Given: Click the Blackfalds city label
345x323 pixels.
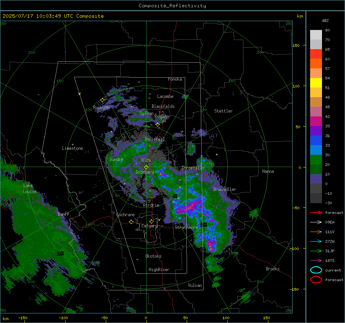Looking at the screenshot, I should [x=163, y=106].
